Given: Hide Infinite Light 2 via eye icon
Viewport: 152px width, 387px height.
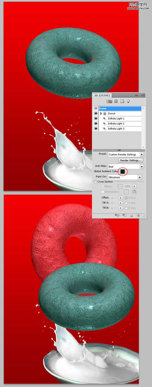Looking at the screenshot, I should pos(96,124).
